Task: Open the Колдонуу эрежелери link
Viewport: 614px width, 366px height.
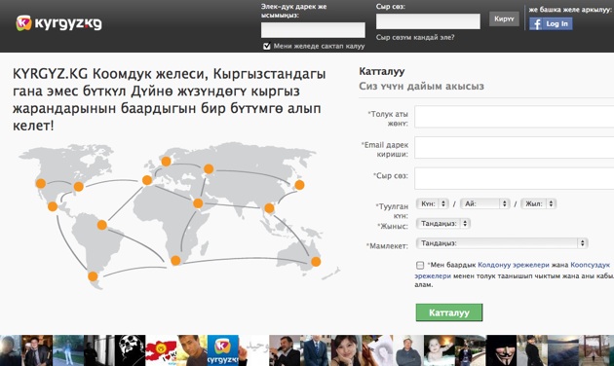Action: [x=514, y=265]
